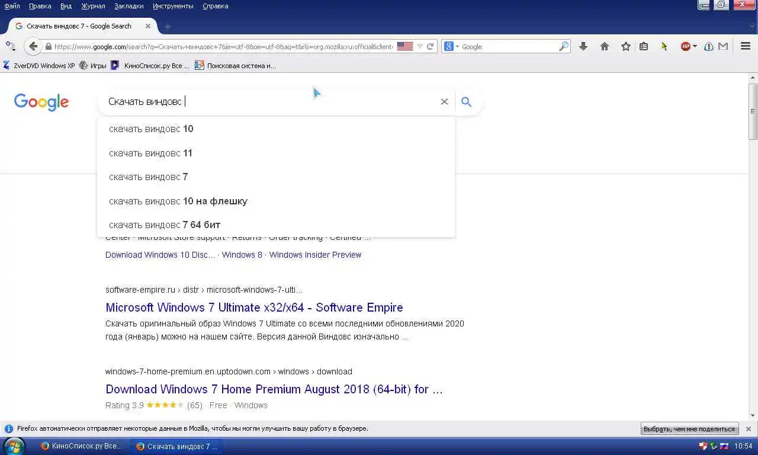Click the padlock site identity icon
The image size is (758, 455).
[x=49, y=46]
